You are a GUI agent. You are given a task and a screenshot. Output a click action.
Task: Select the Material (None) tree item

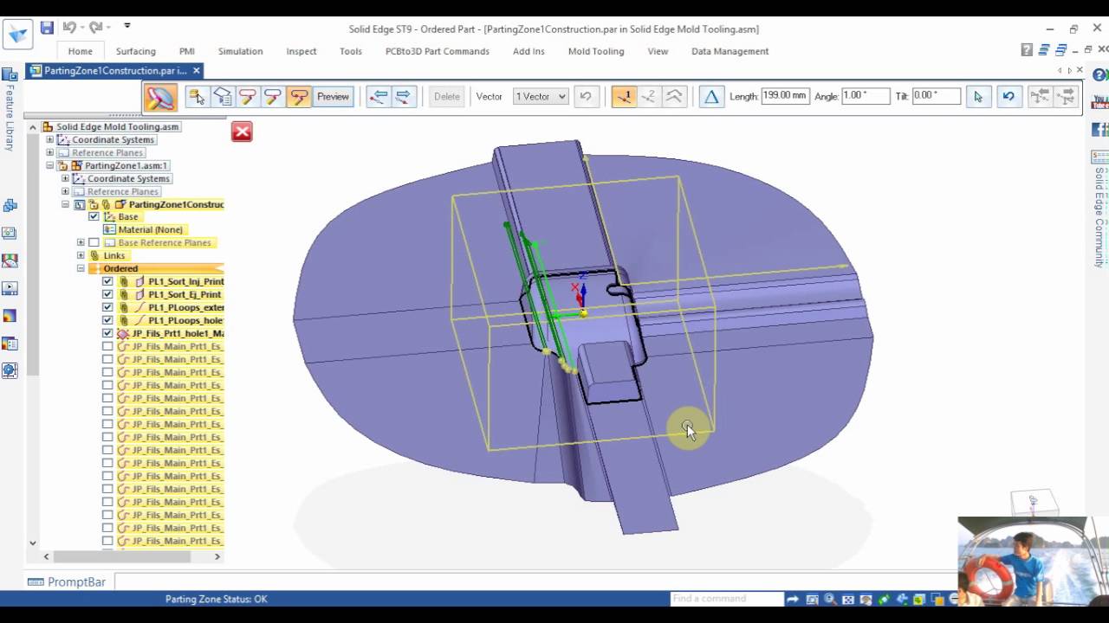pos(150,229)
